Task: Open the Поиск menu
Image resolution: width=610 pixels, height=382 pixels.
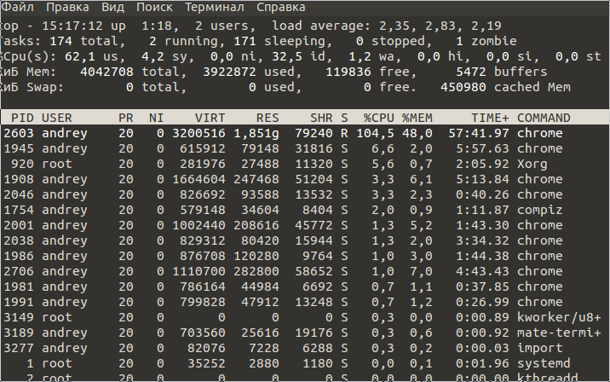Action: [x=154, y=7]
